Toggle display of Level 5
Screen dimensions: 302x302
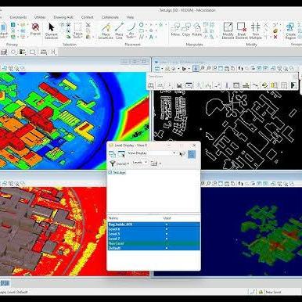coord(154,234)
